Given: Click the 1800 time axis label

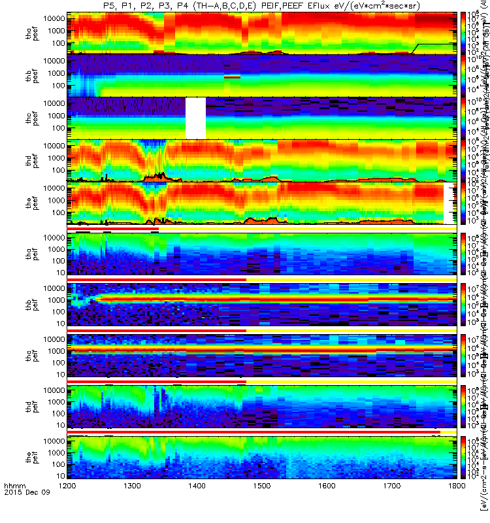Looking at the screenshot, I should pyautogui.click(x=457, y=486).
